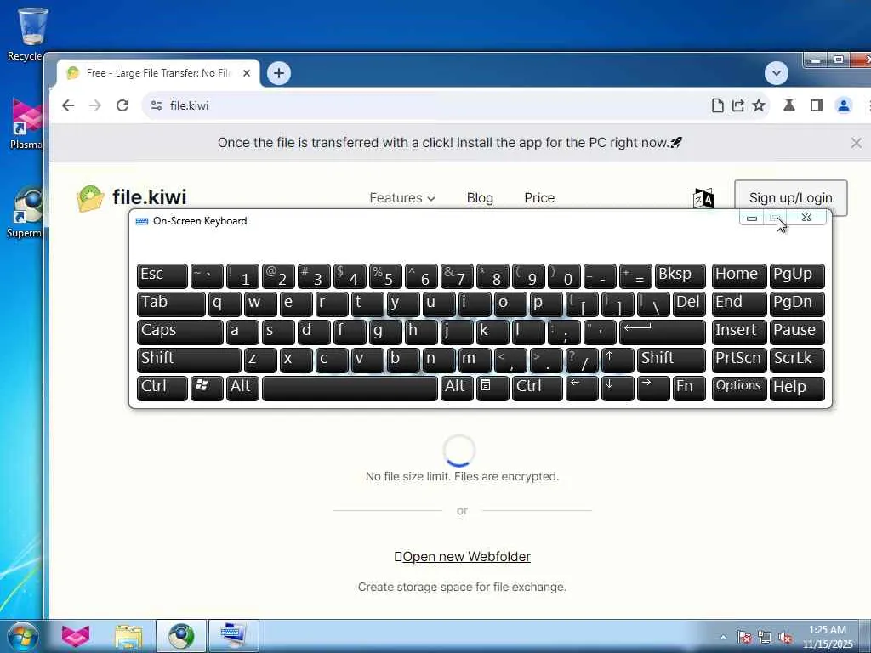Click the network tray icon
The image size is (871, 653).
[765, 638]
